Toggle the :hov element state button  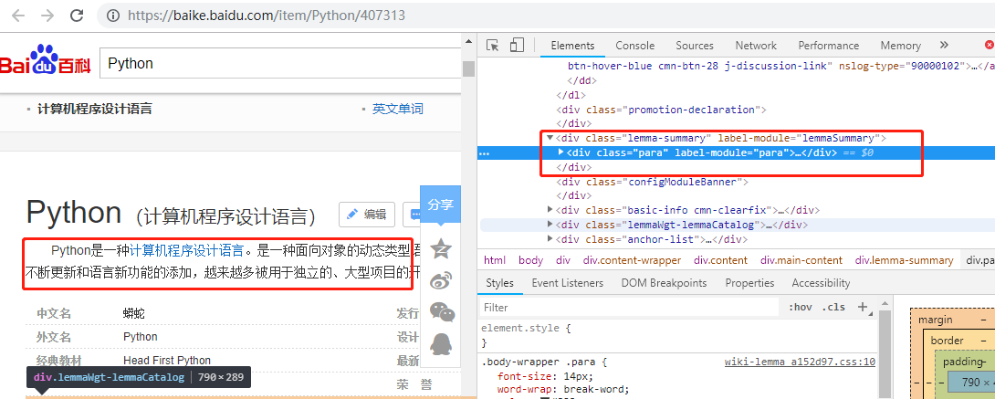point(801,307)
